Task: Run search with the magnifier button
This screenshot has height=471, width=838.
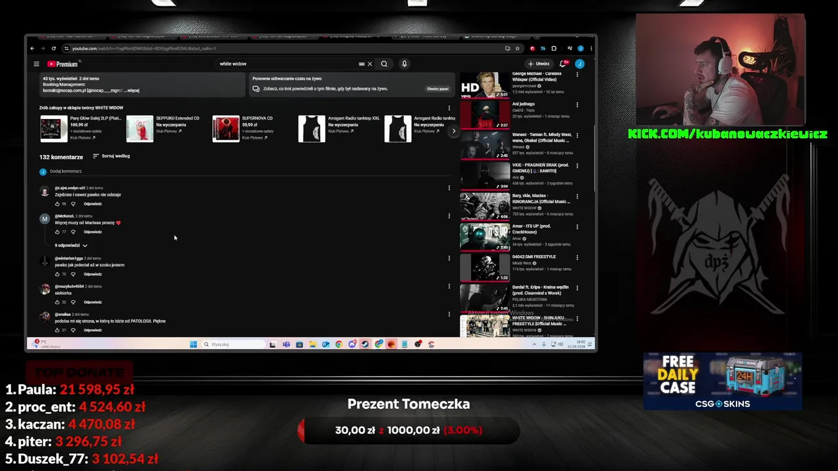Action: coord(384,64)
